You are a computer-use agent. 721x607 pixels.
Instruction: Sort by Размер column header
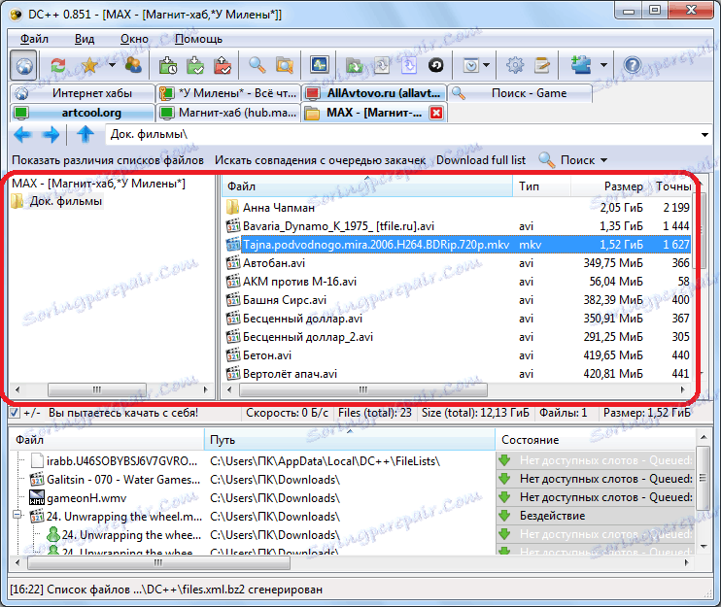point(609,186)
